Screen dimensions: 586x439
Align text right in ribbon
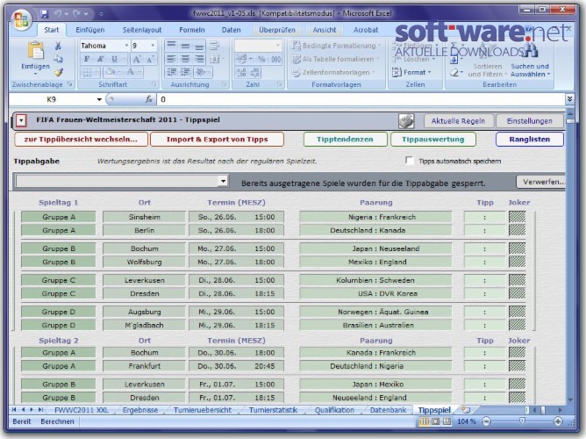(x=199, y=59)
